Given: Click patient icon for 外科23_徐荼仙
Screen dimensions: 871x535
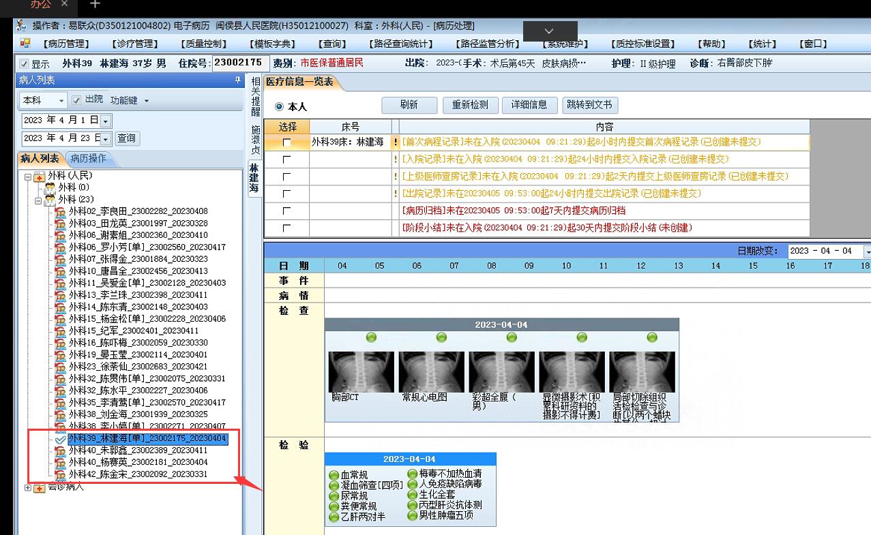Looking at the screenshot, I should click(x=60, y=367).
